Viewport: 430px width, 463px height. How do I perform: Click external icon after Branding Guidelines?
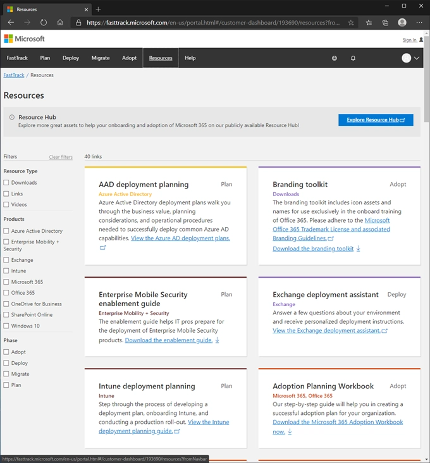click(331, 238)
